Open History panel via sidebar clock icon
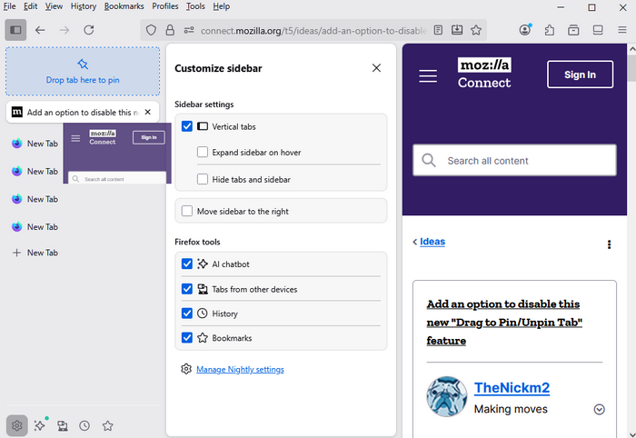636x438 pixels. [84, 425]
